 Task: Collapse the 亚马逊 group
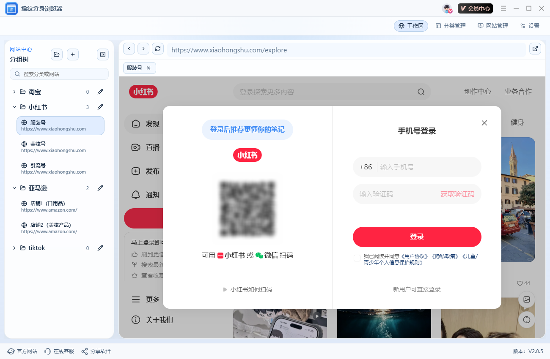pyautogui.click(x=14, y=188)
